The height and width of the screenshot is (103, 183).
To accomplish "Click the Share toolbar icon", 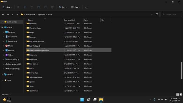I will click(45, 7).
